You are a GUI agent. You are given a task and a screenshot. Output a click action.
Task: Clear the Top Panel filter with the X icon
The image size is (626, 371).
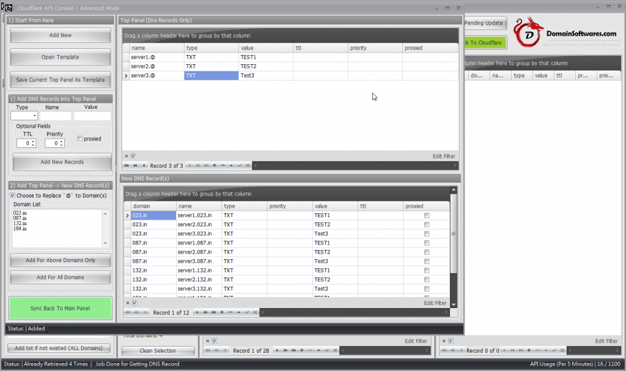coord(127,156)
